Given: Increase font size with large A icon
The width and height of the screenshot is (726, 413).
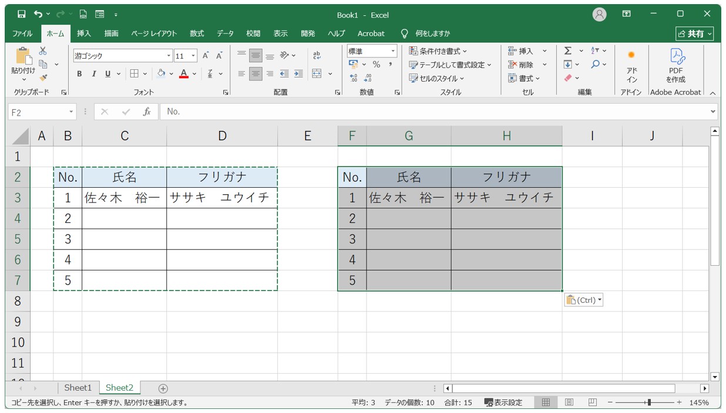Looking at the screenshot, I should click(206, 56).
